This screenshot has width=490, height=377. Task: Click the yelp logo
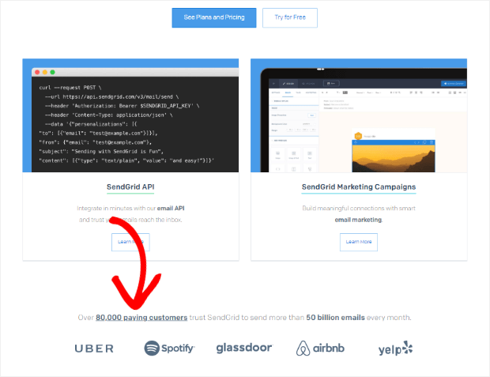[396, 349]
